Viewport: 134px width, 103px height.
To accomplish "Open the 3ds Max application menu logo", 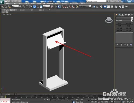I will [2, 2].
